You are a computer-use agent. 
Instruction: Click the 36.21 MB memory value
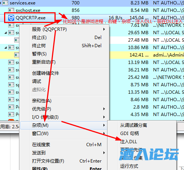[x=138, y=70]
